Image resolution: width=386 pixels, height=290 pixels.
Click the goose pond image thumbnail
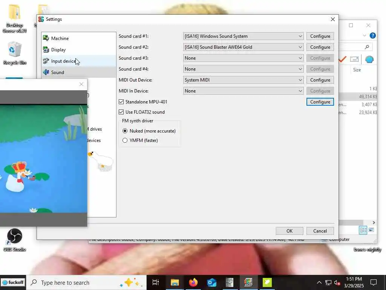point(43,159)
